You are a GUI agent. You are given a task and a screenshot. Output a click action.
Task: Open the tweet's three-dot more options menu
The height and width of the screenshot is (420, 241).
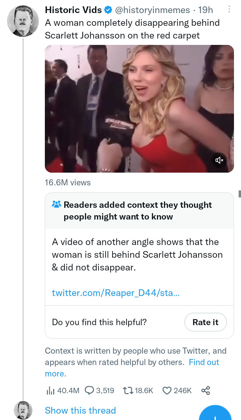pyautogui.click(x=229, y=9)
